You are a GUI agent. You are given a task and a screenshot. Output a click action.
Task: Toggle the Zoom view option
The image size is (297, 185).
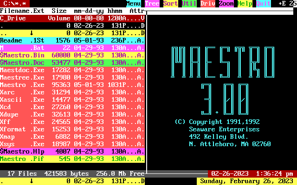click(226, 3)
